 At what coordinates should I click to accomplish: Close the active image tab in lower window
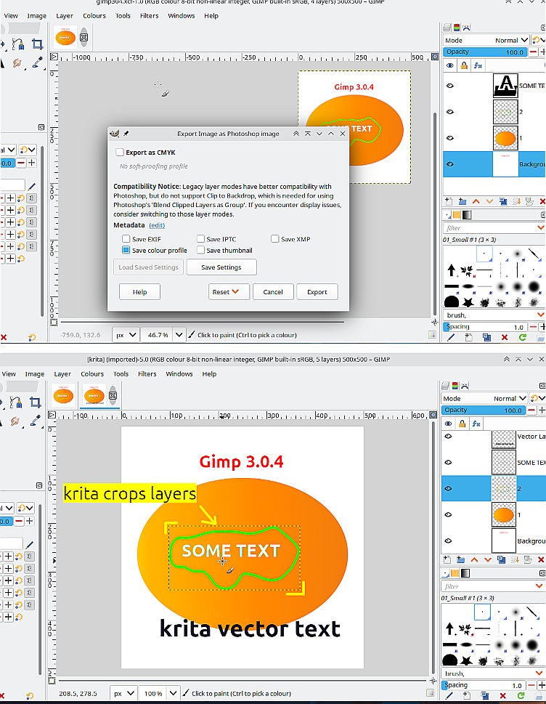click(x=113, y=395)
